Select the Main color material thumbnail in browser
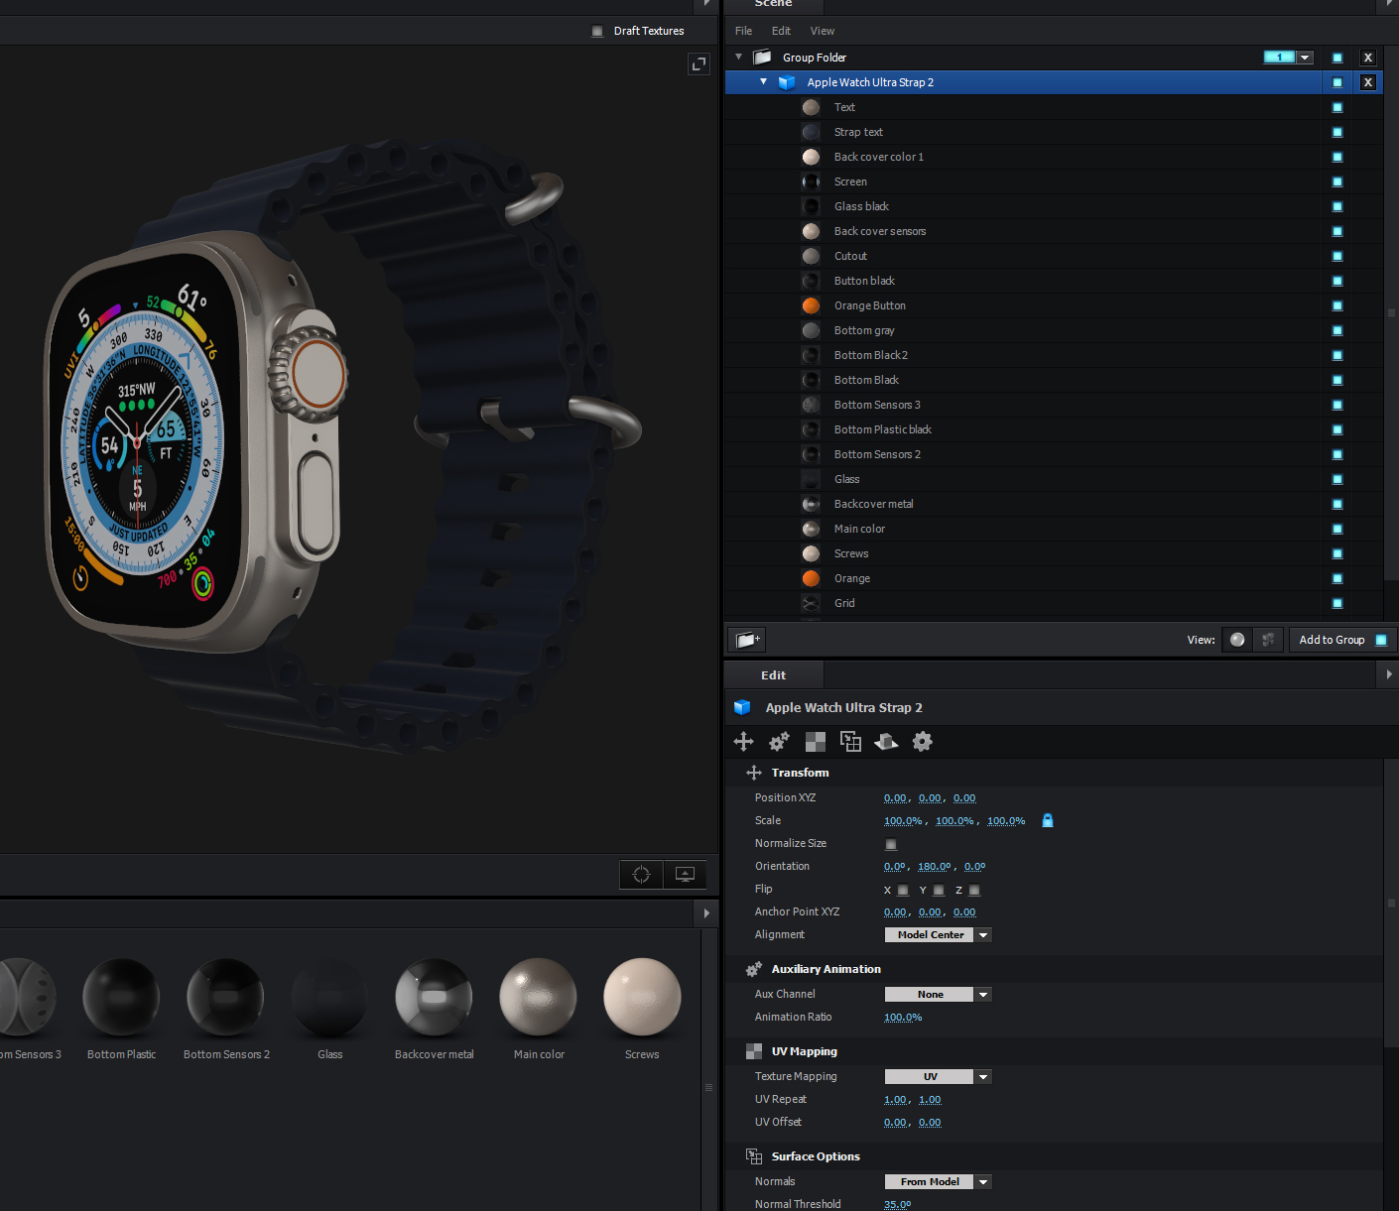This screenshot has width=1399, height=1211. [x=538, y=998]
